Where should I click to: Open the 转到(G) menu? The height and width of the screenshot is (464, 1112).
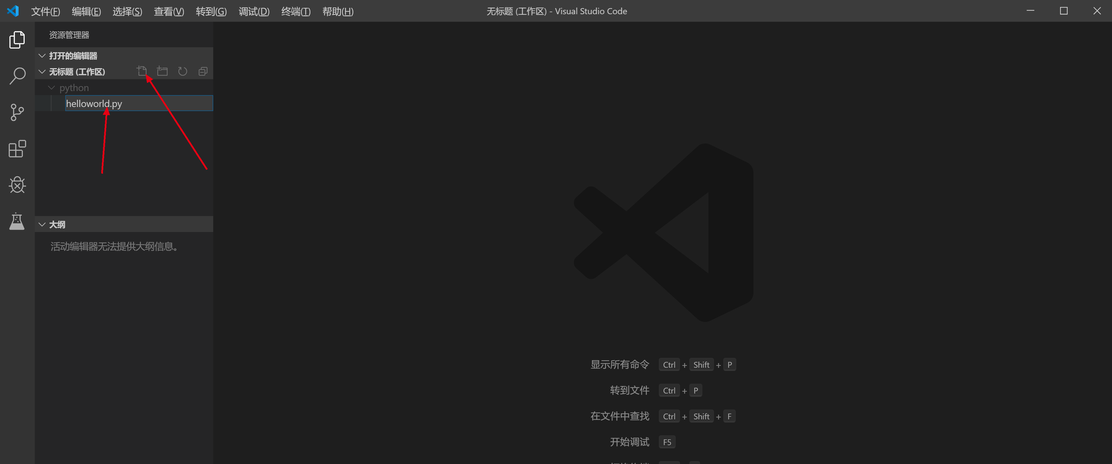[x=211, y=11]
